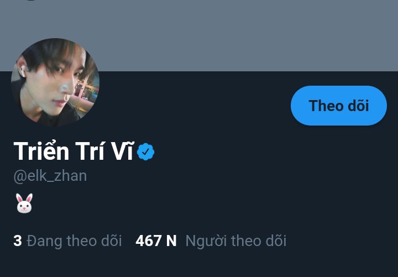The width and height of the screenshot is (398, 277).
Task: Click the @elk_zhan username handle
Action: coord(50,176)
